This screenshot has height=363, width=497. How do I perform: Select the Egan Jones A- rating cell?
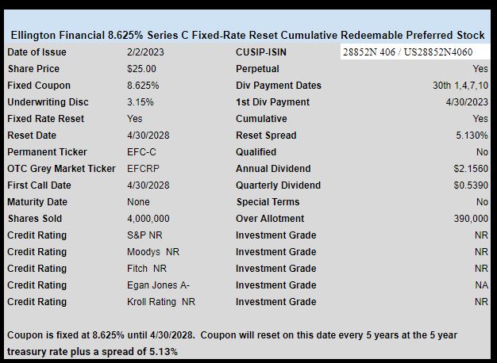(158, 285)
